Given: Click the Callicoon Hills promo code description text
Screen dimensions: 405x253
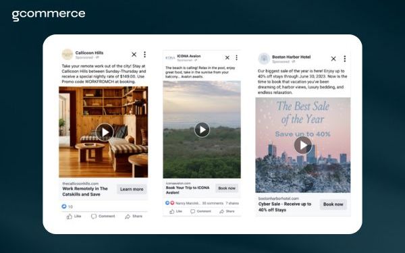Looking at the screenshot, I should tap(104, 74).
